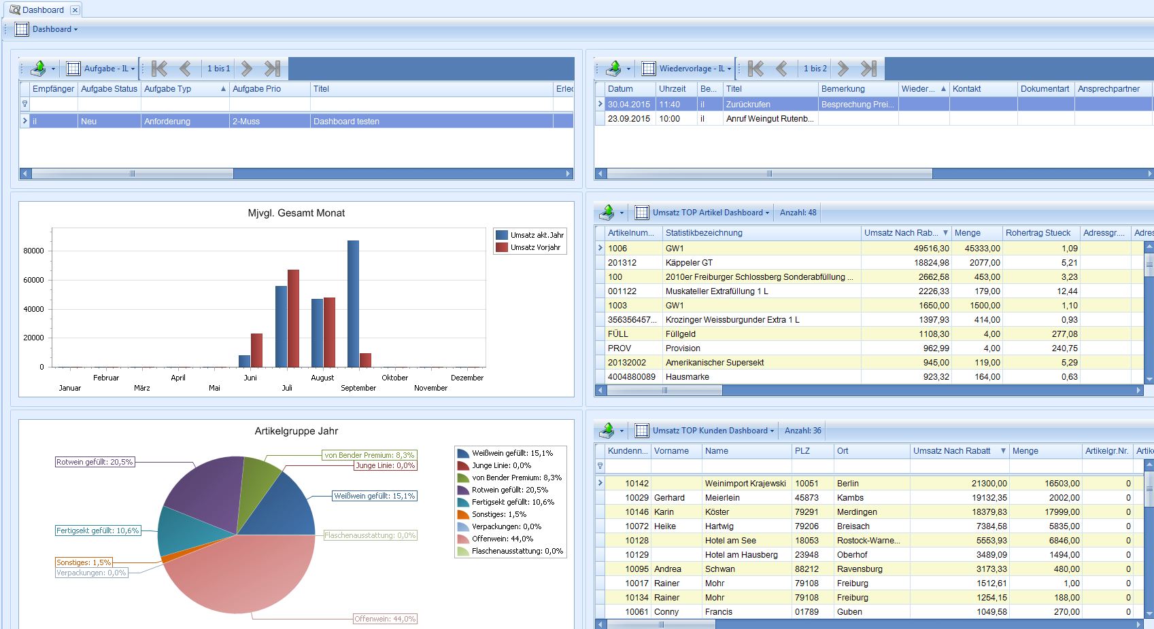The image size is (1154, 629).
Task: Expand export arrow in Wiedervorlage panel
Action: pyautogui.click(x=628, y=69)
